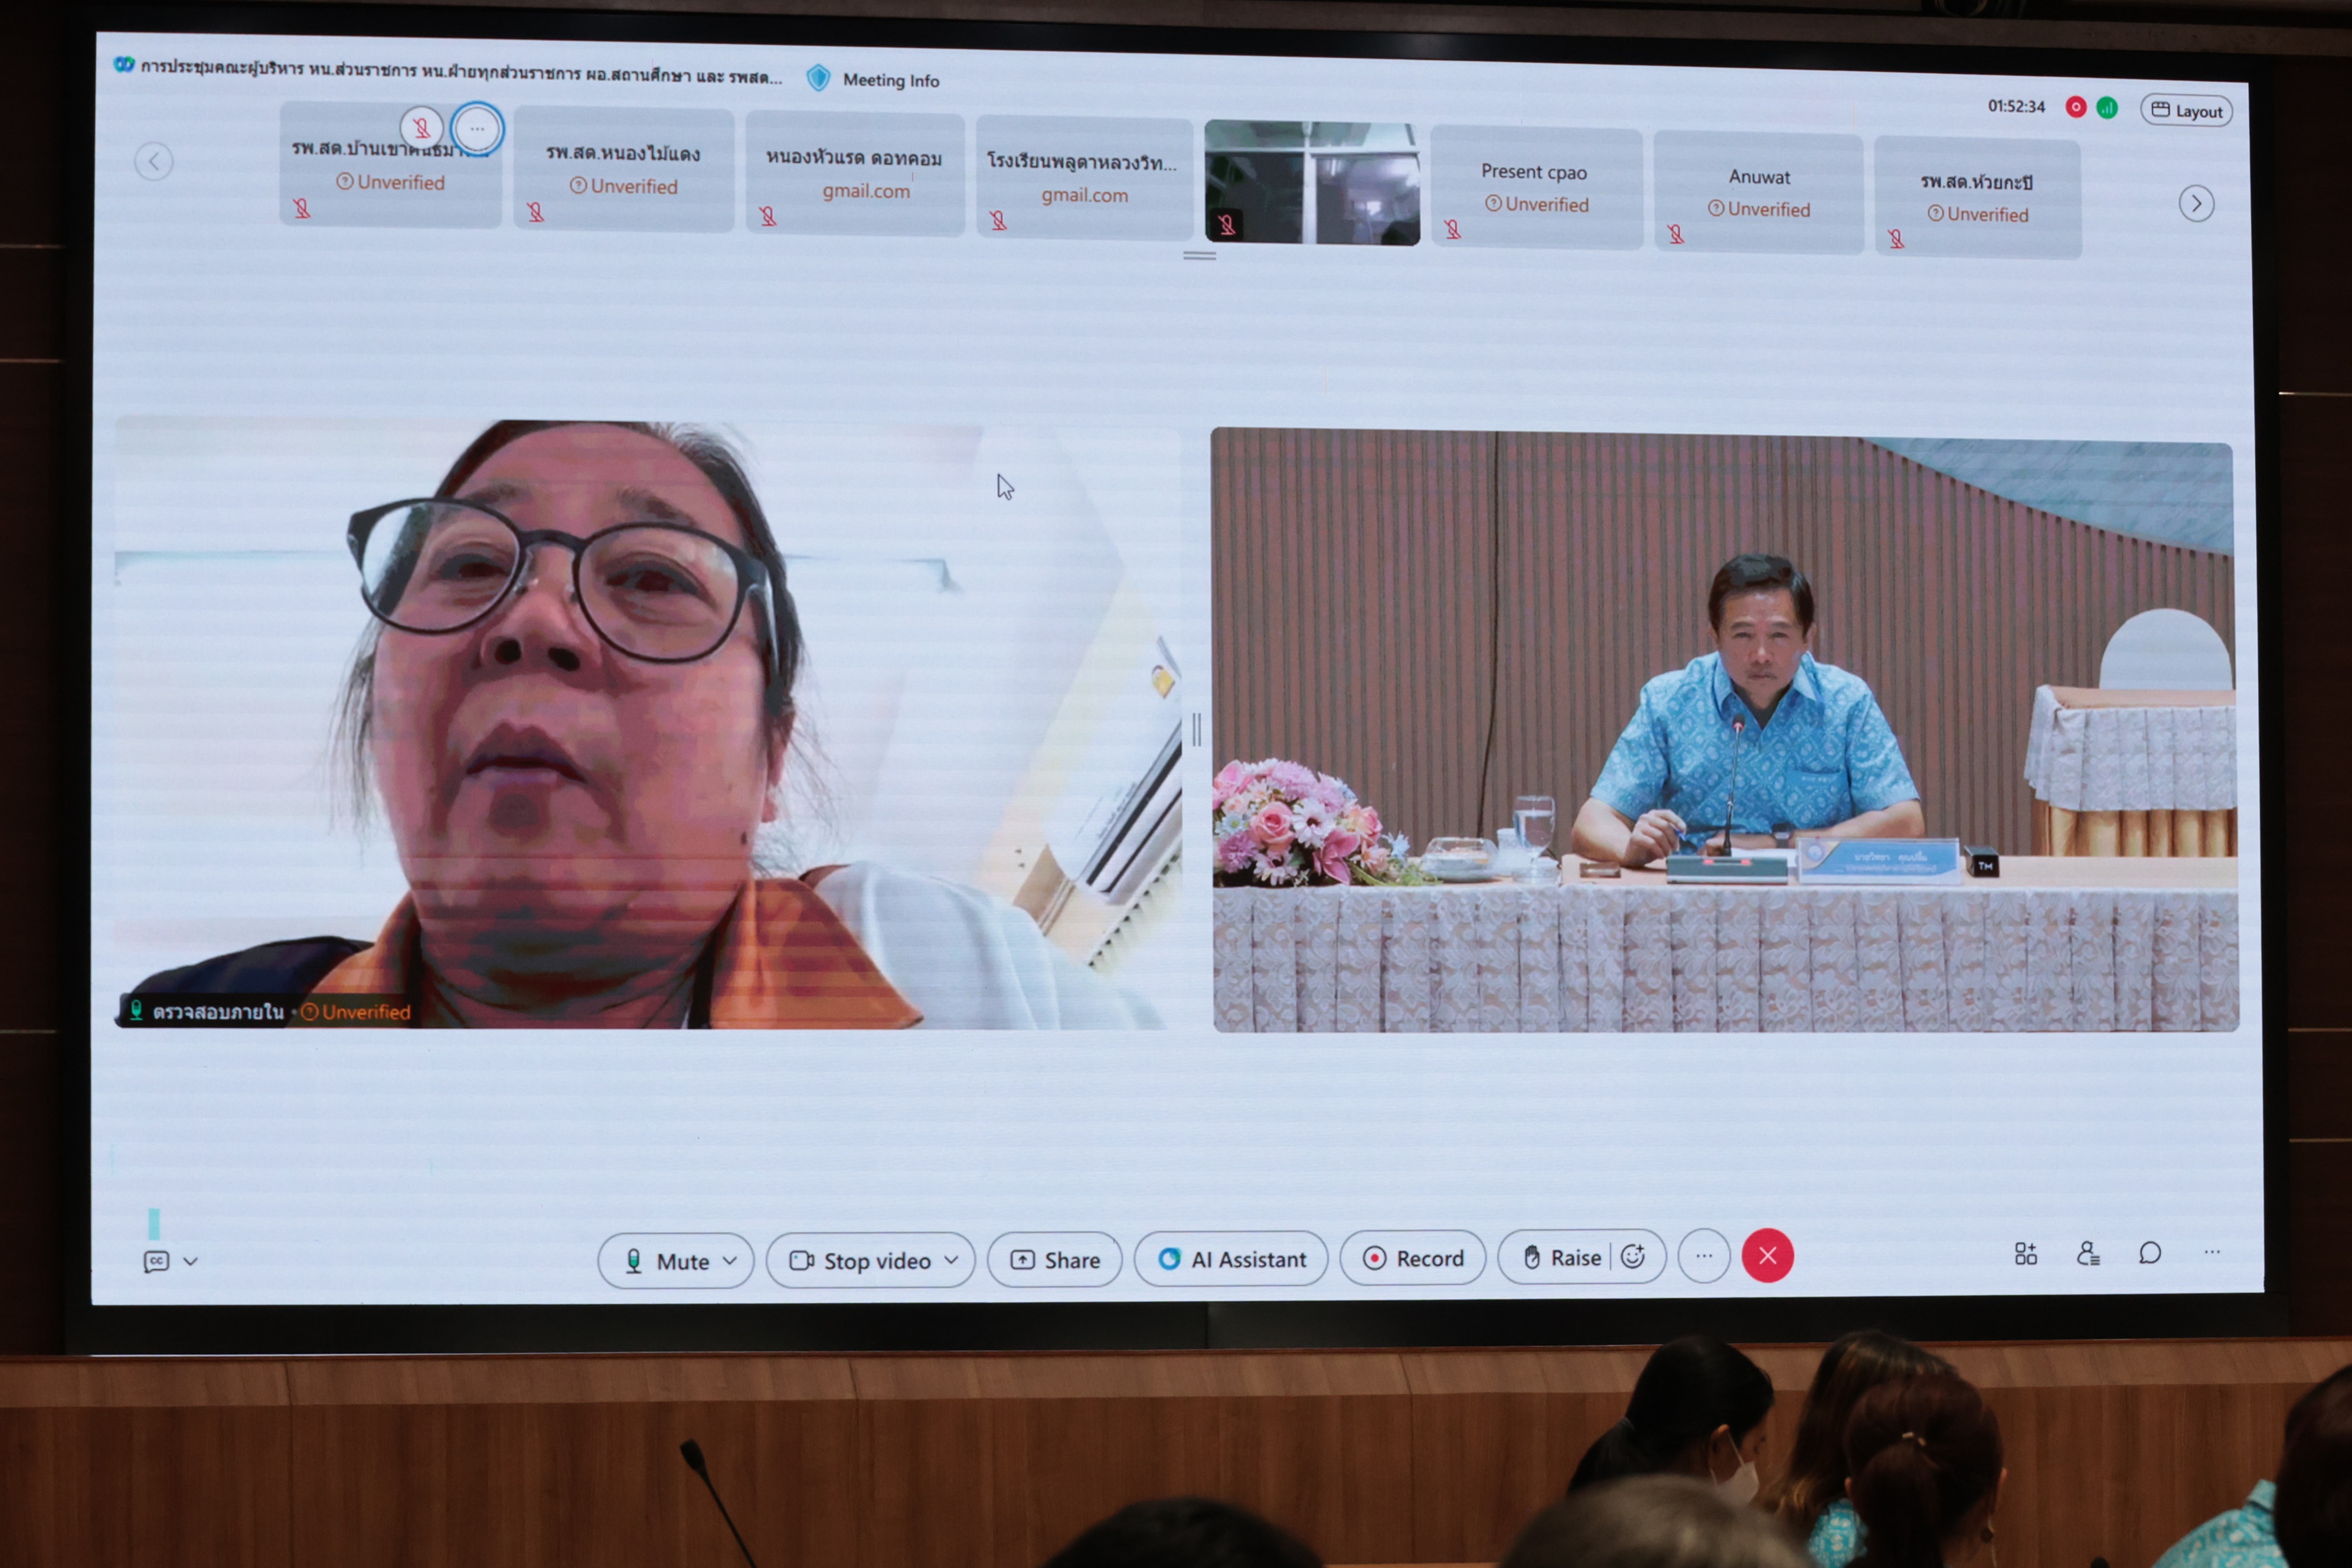Share your screen
The height and width of the screenshot is (1568, 2352).
(1054, 1260)
